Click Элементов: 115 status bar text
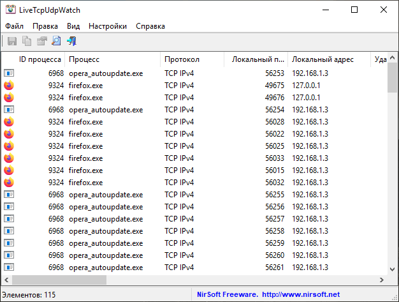 29,295
